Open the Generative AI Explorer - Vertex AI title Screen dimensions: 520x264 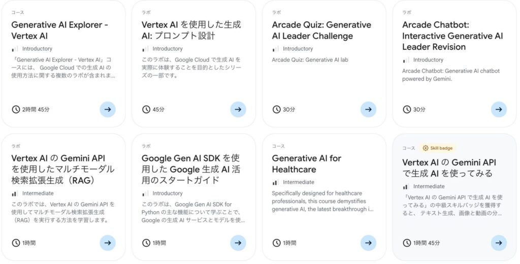coord(59,30)
